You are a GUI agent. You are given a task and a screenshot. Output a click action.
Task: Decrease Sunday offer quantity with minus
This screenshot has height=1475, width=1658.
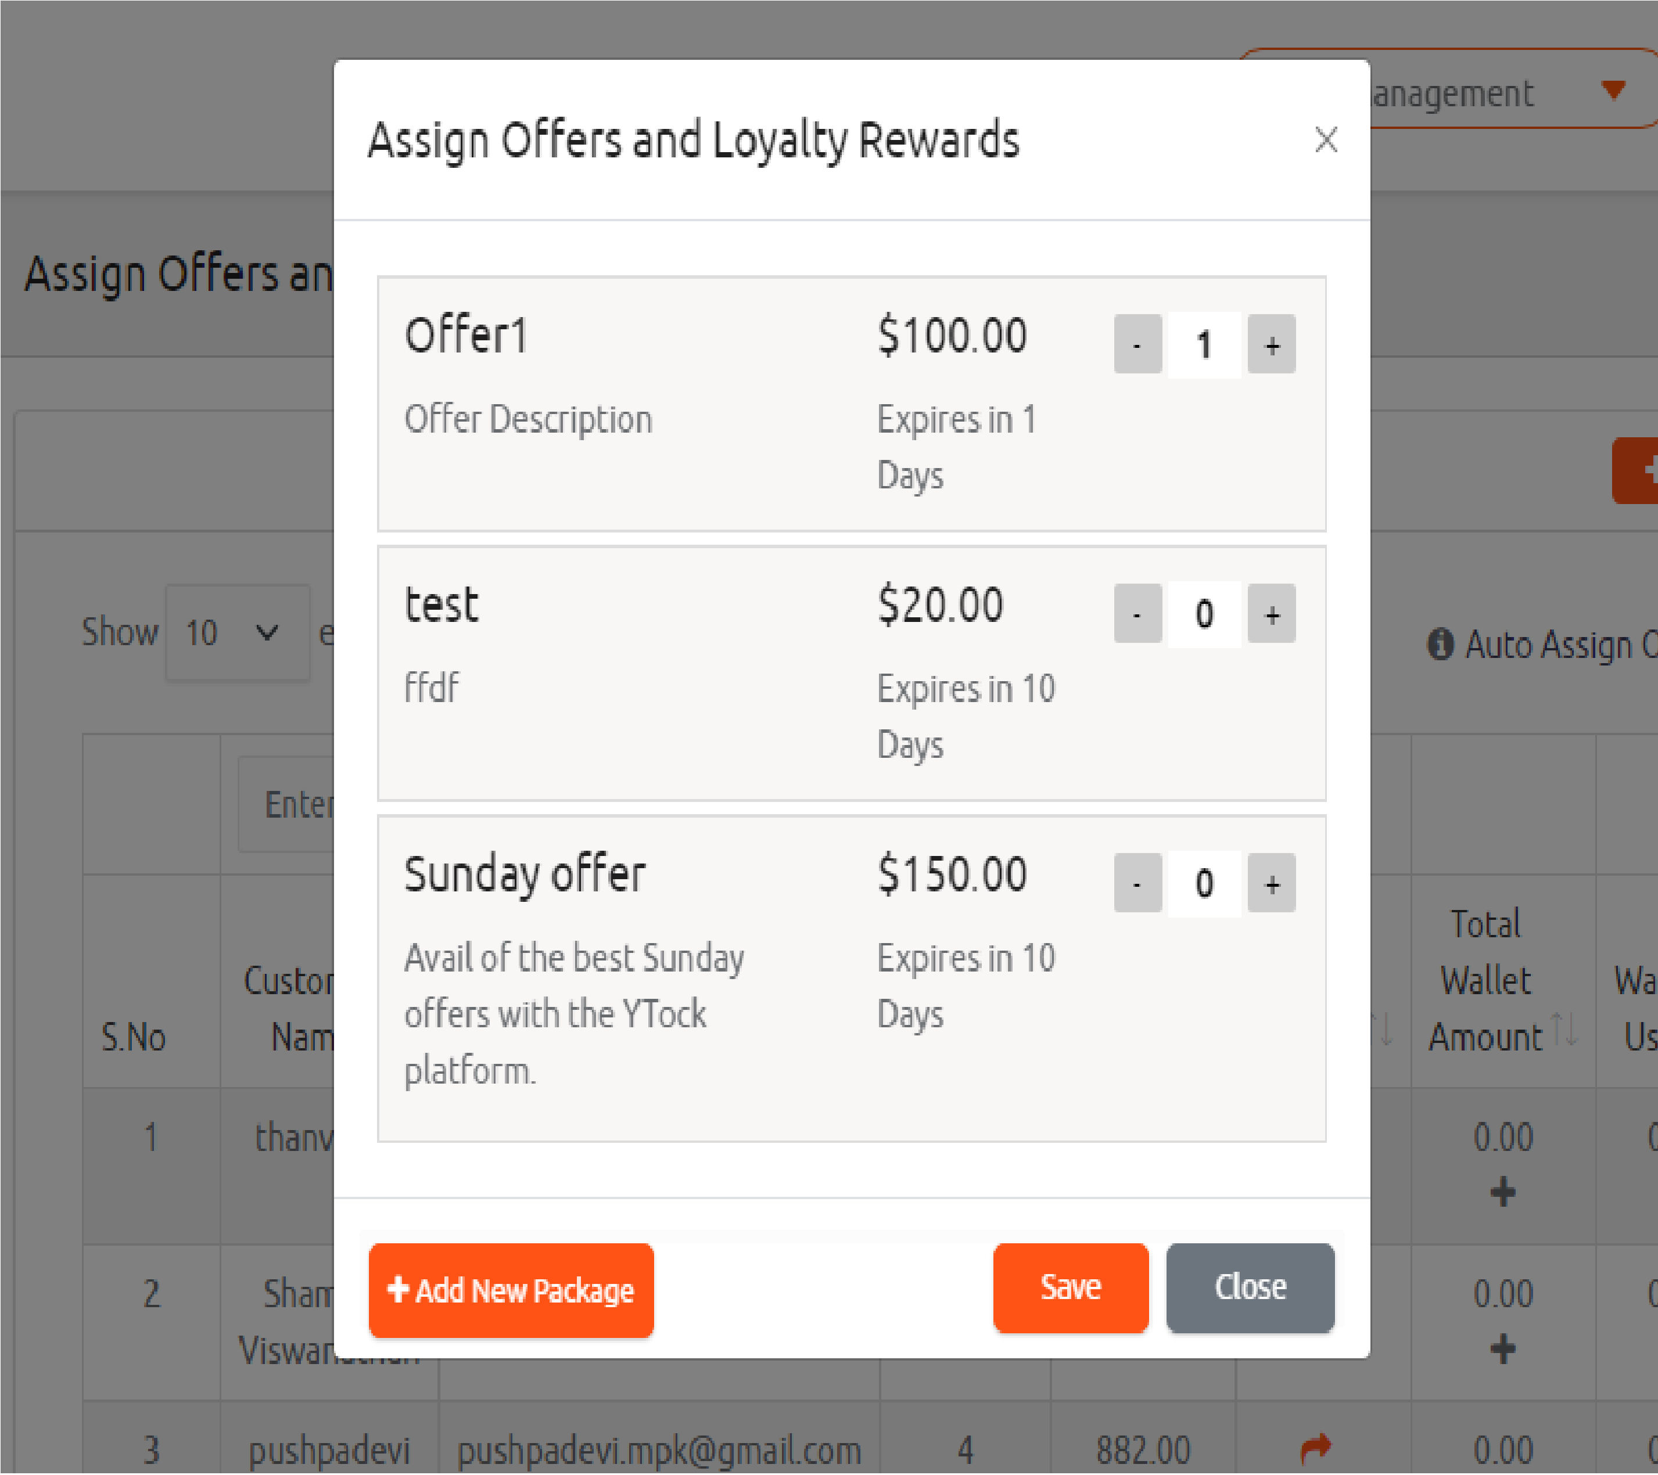(x=1137, y=882)
